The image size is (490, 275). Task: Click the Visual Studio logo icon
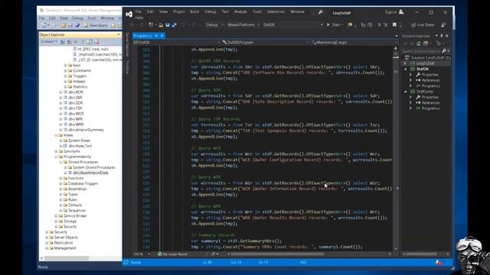point(129,14)
